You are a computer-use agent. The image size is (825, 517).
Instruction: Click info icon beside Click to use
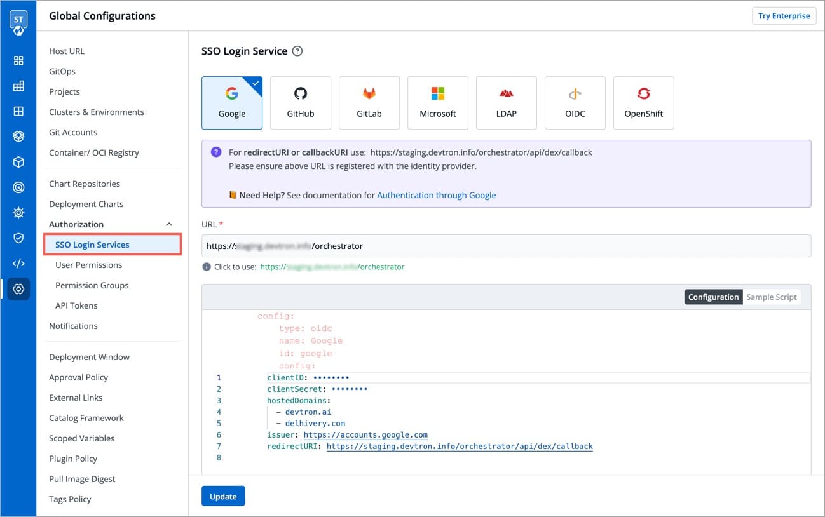tap(206, 267)
